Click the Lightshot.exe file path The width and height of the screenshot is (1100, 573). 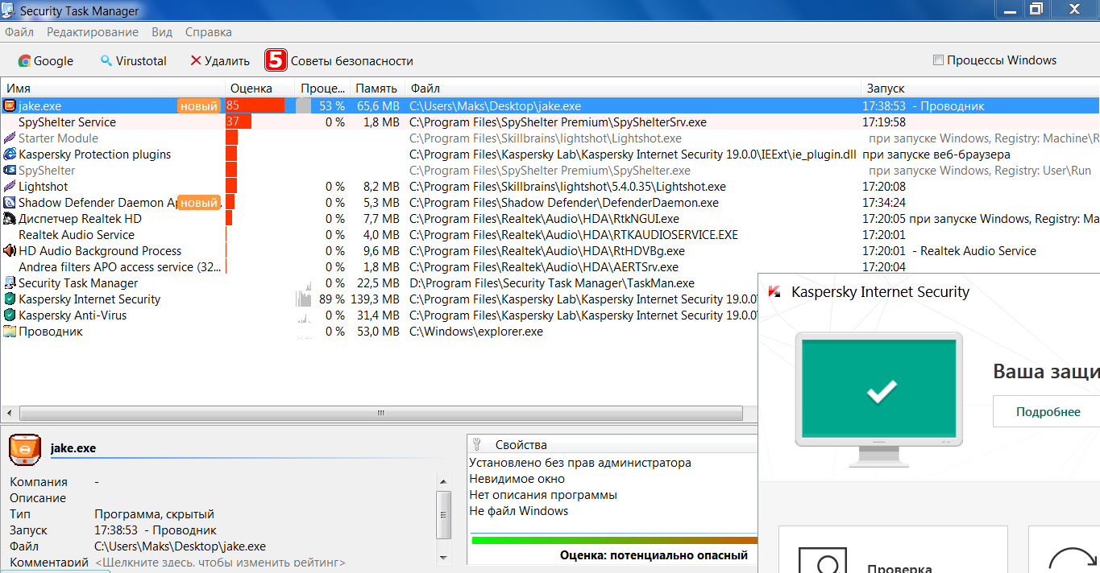(567, 187)
